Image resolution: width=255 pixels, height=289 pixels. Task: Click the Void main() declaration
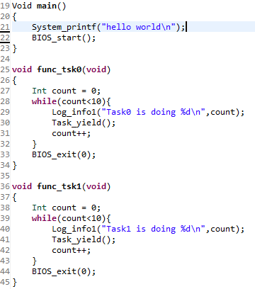(x=39, y=6)
